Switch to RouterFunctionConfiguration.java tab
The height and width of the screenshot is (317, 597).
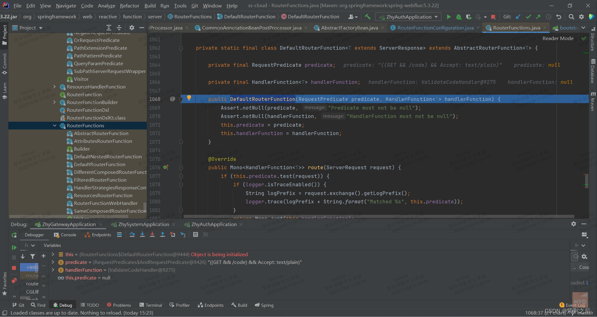pos(435,28)
